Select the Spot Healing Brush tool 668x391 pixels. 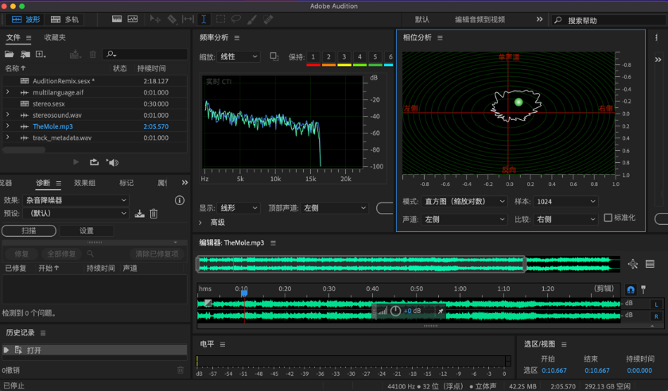coord(268,19)
